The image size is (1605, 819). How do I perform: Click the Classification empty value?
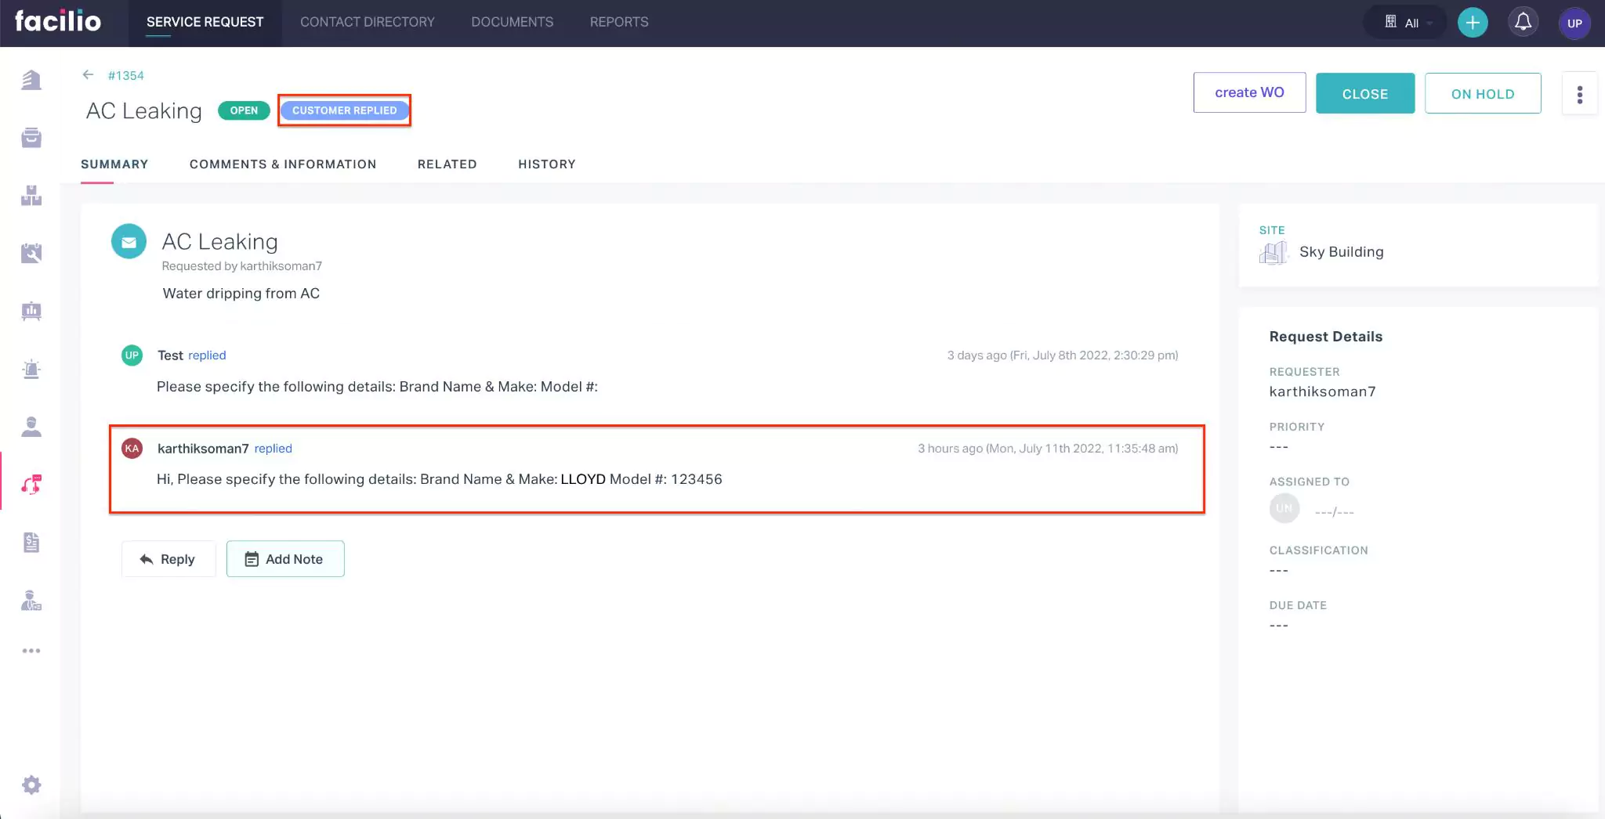1278,570
